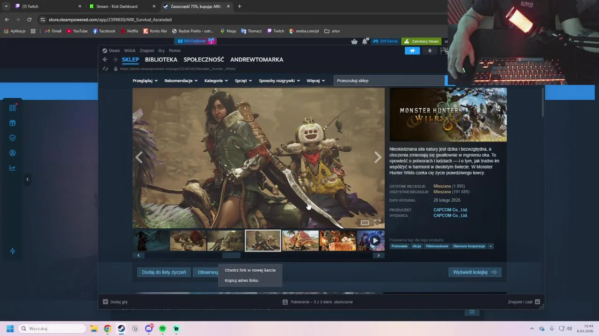
Task: Open the chart statistics icon in left sidebar
Action: click(13, 168)
